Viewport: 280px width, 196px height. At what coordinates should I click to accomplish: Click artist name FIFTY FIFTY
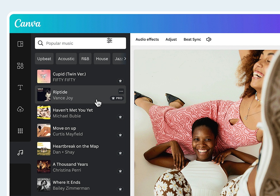[64, 80]
